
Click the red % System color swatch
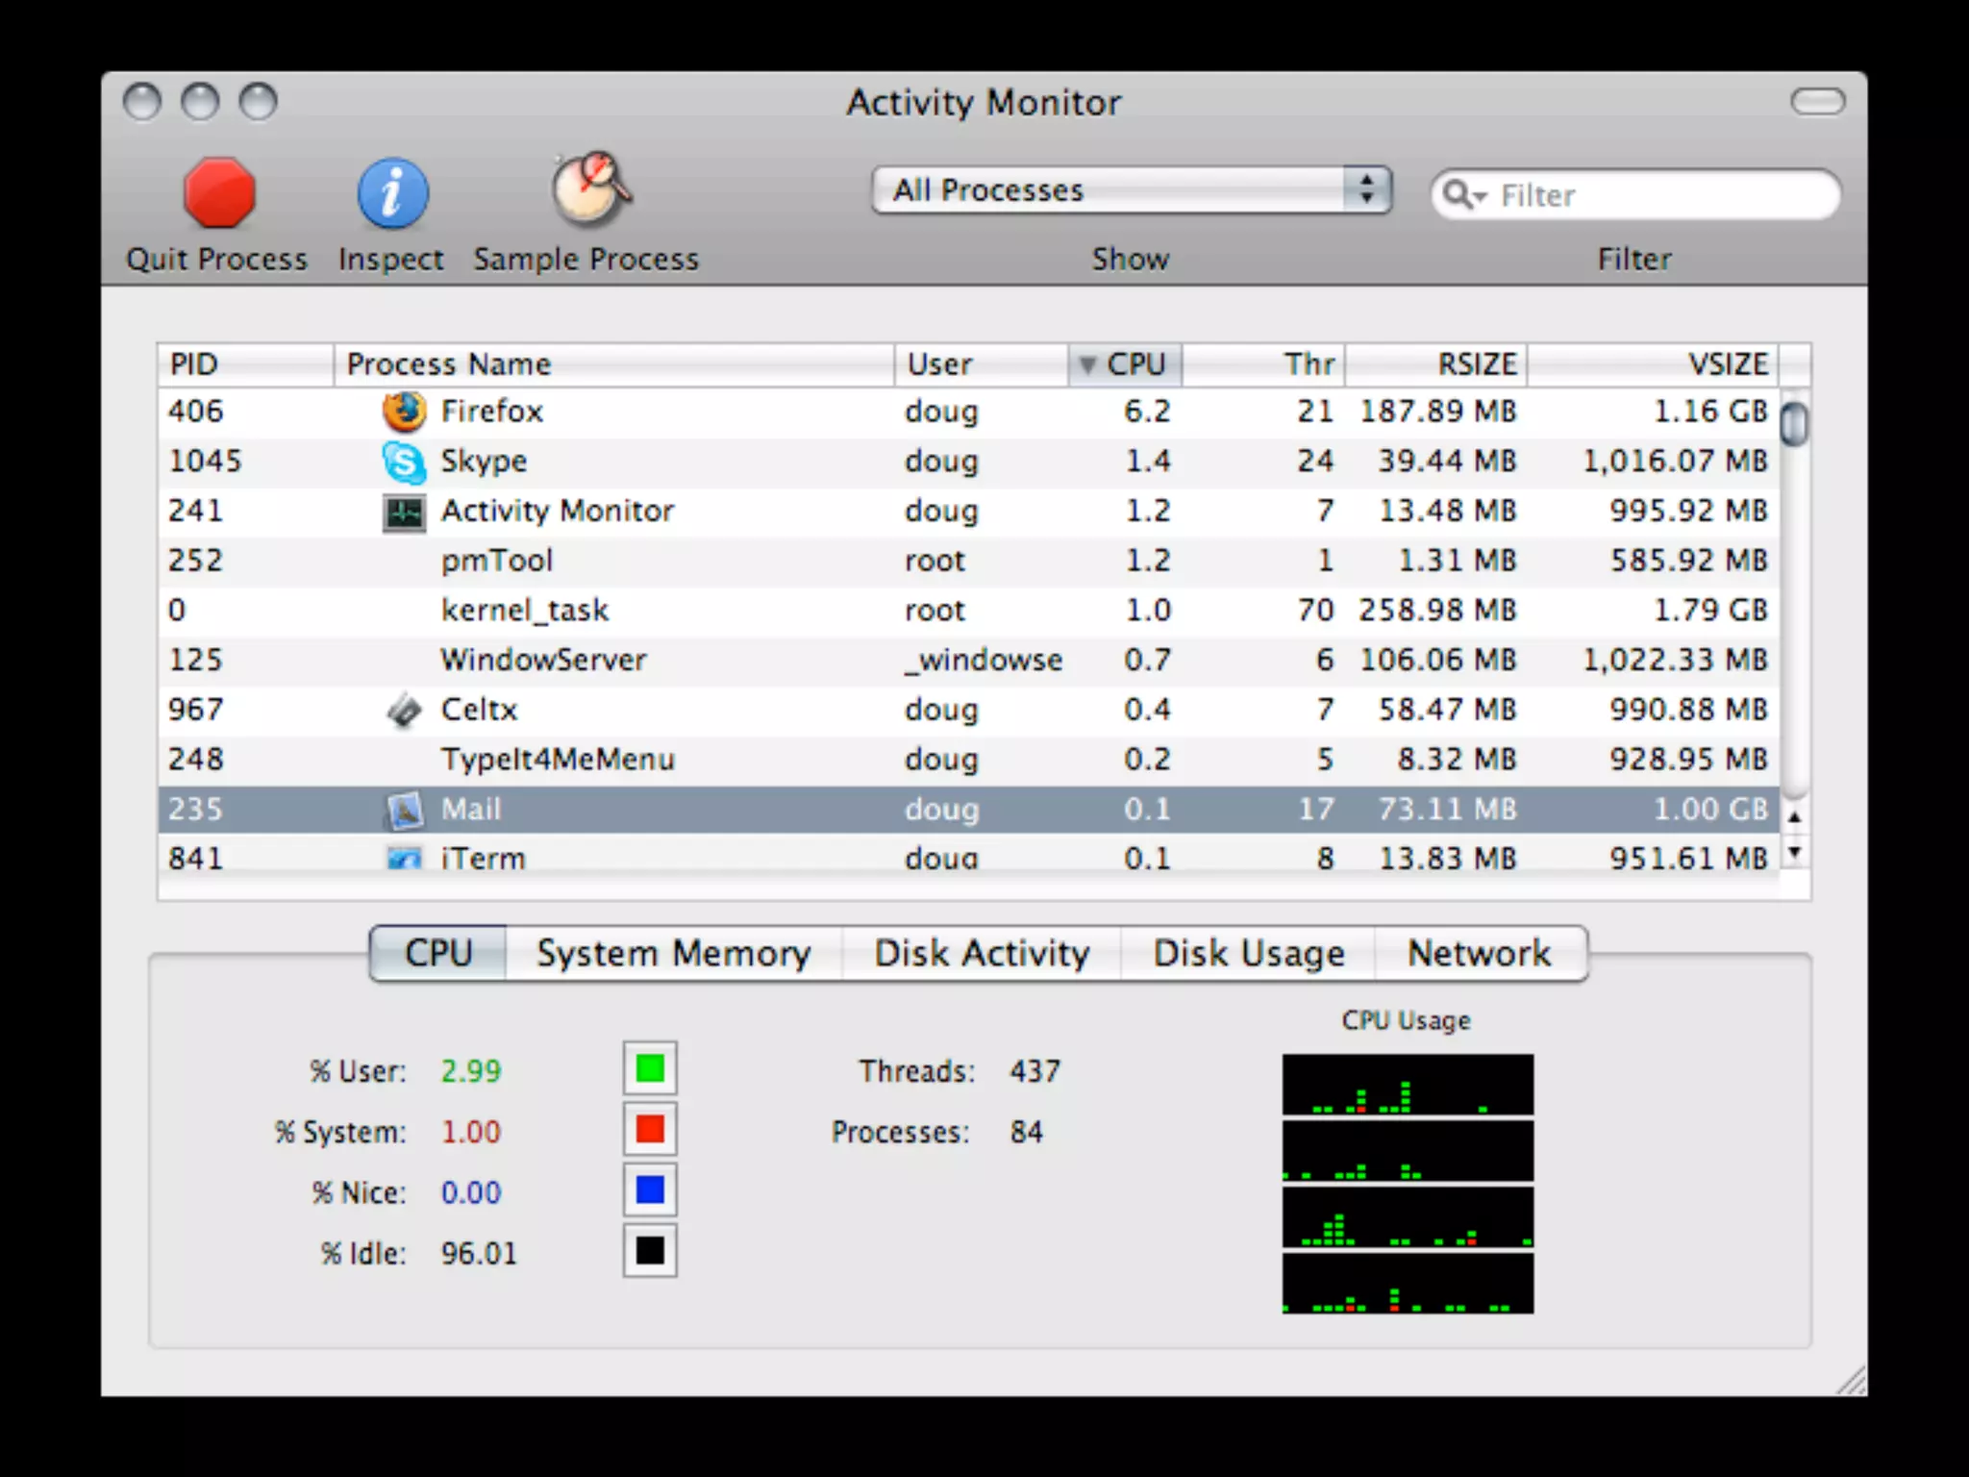650,1129
